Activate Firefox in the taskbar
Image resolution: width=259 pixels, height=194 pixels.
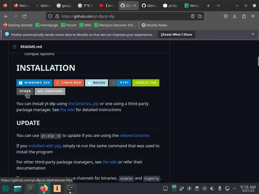pyautogui.click(x=44, y=188)
